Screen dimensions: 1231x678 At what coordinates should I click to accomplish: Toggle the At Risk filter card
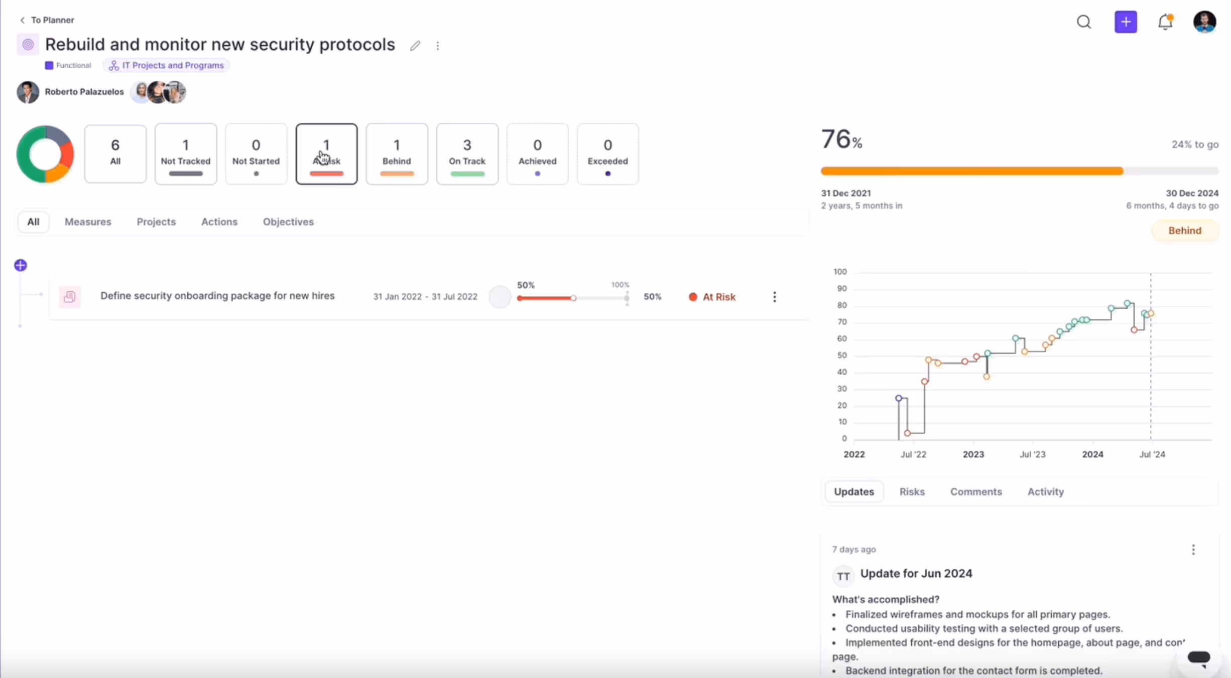326,153
